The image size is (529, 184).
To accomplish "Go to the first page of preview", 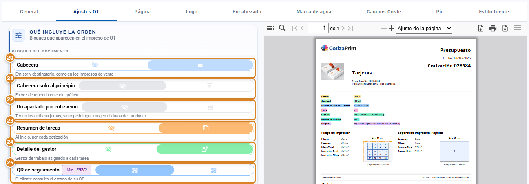I will (294, 28).
